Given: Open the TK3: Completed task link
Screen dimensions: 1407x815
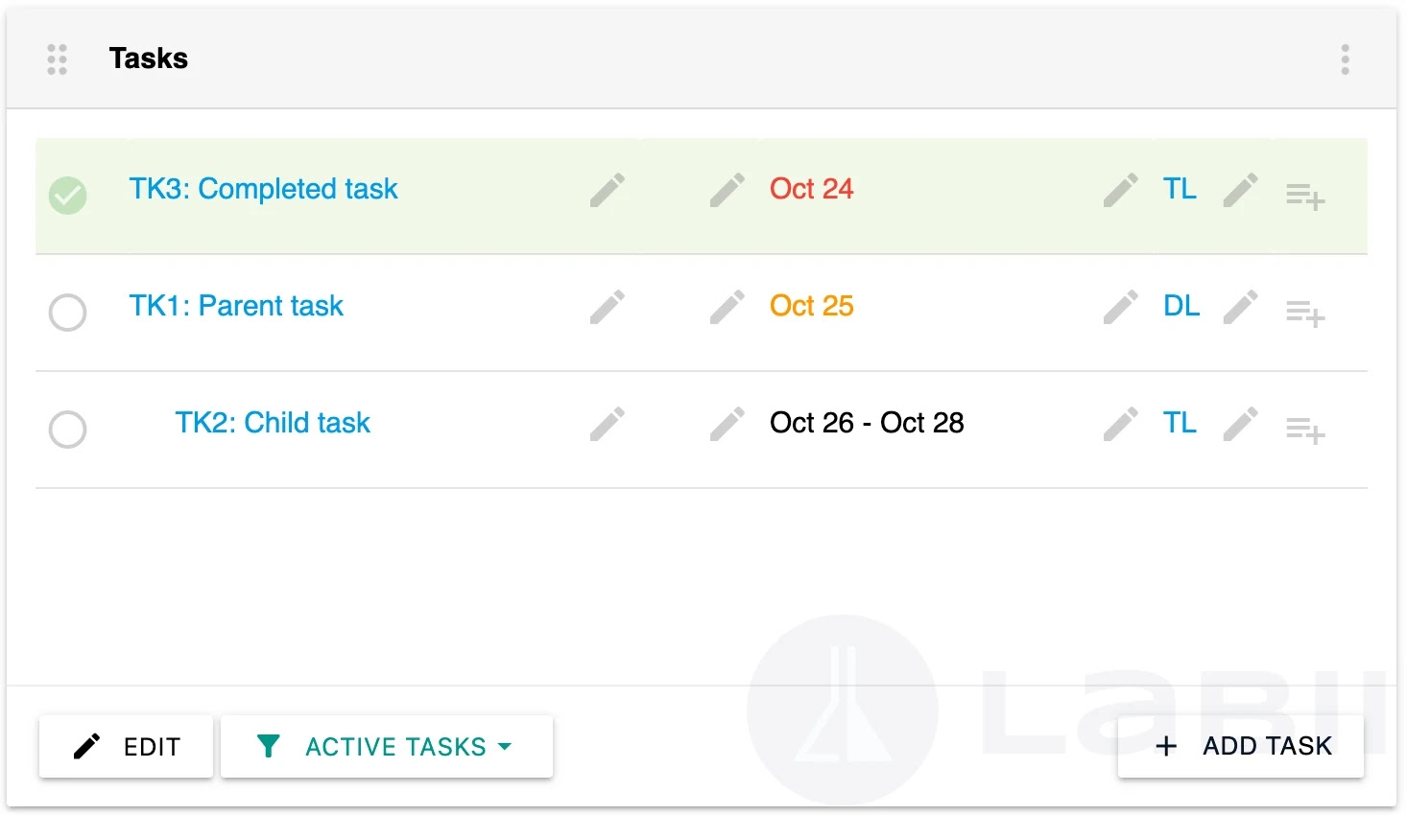Looking at the screenshot, I should (x=263, y=189).
